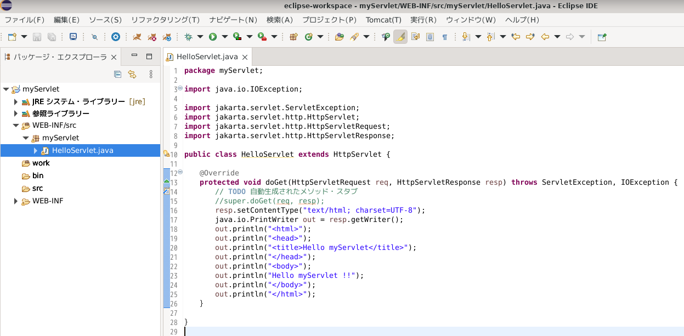Open the Search dropdown arrow
This screenshot has height=336, width=684.
pyautogui.click(x=366, y=37)
